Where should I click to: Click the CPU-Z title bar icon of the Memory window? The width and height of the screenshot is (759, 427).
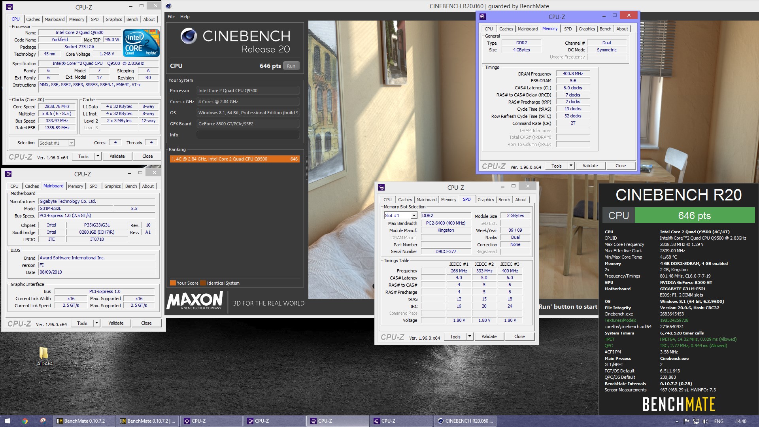click(483, 17)
